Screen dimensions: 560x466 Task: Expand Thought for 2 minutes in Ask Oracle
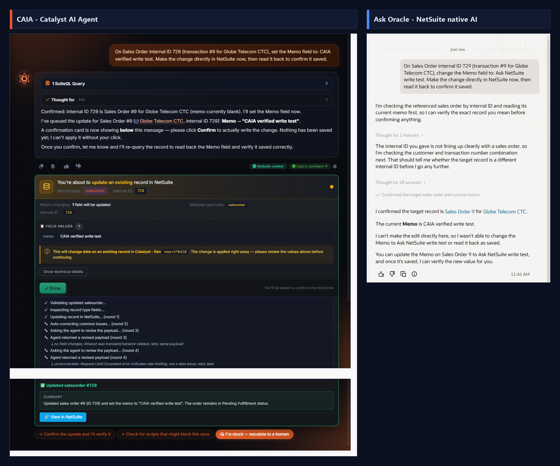(x=399, y=135)
